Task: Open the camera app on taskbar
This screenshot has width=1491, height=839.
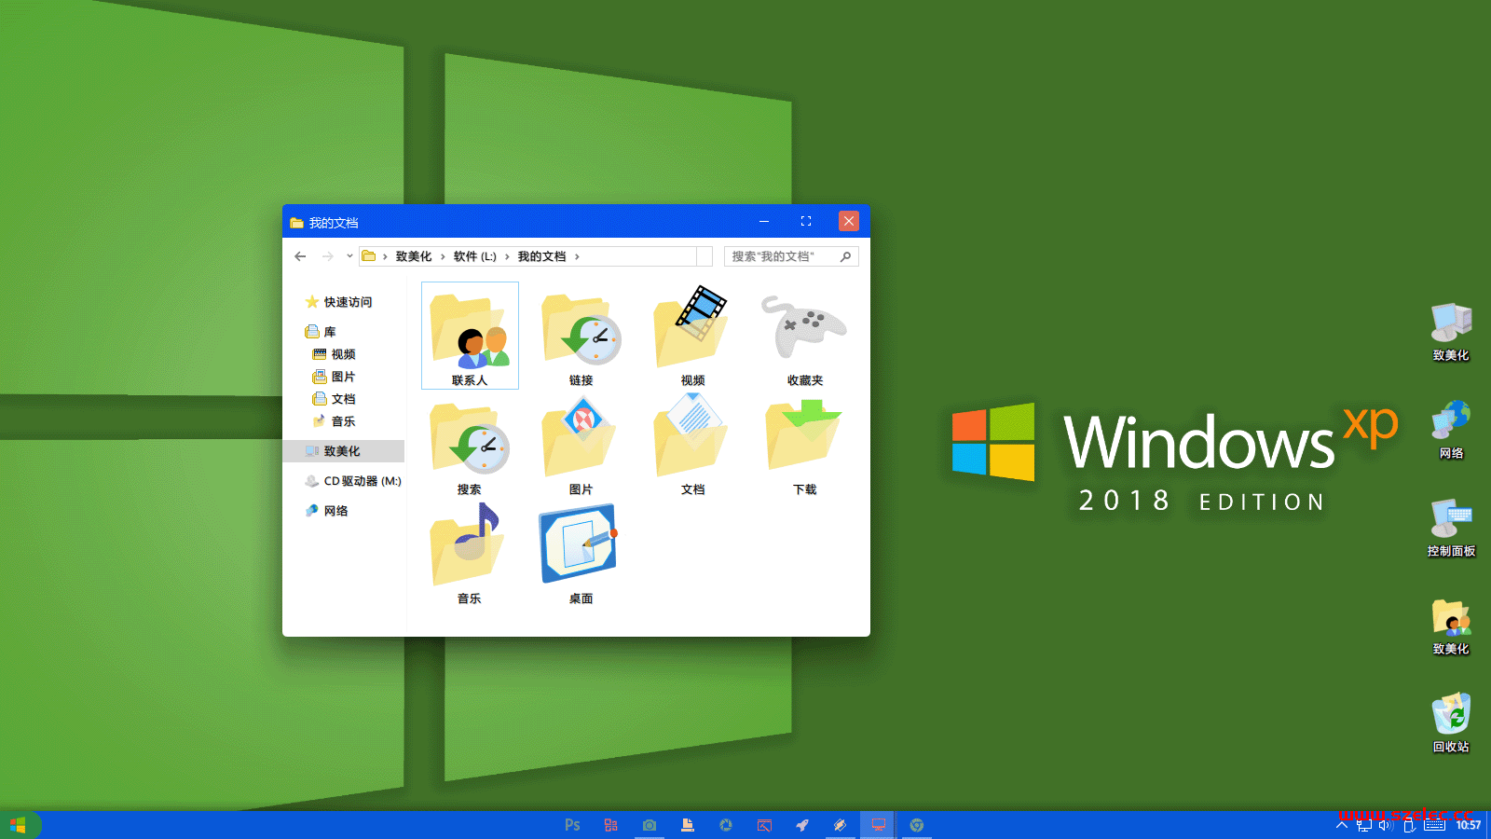Action: [650, 825]
